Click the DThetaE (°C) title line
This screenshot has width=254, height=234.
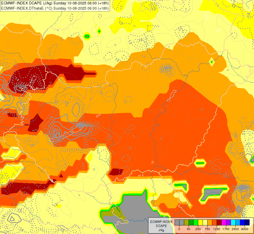point(55,8)
